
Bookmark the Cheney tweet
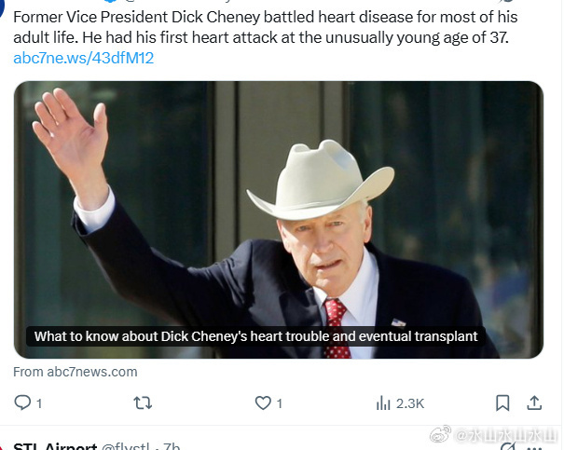point(502,402)
